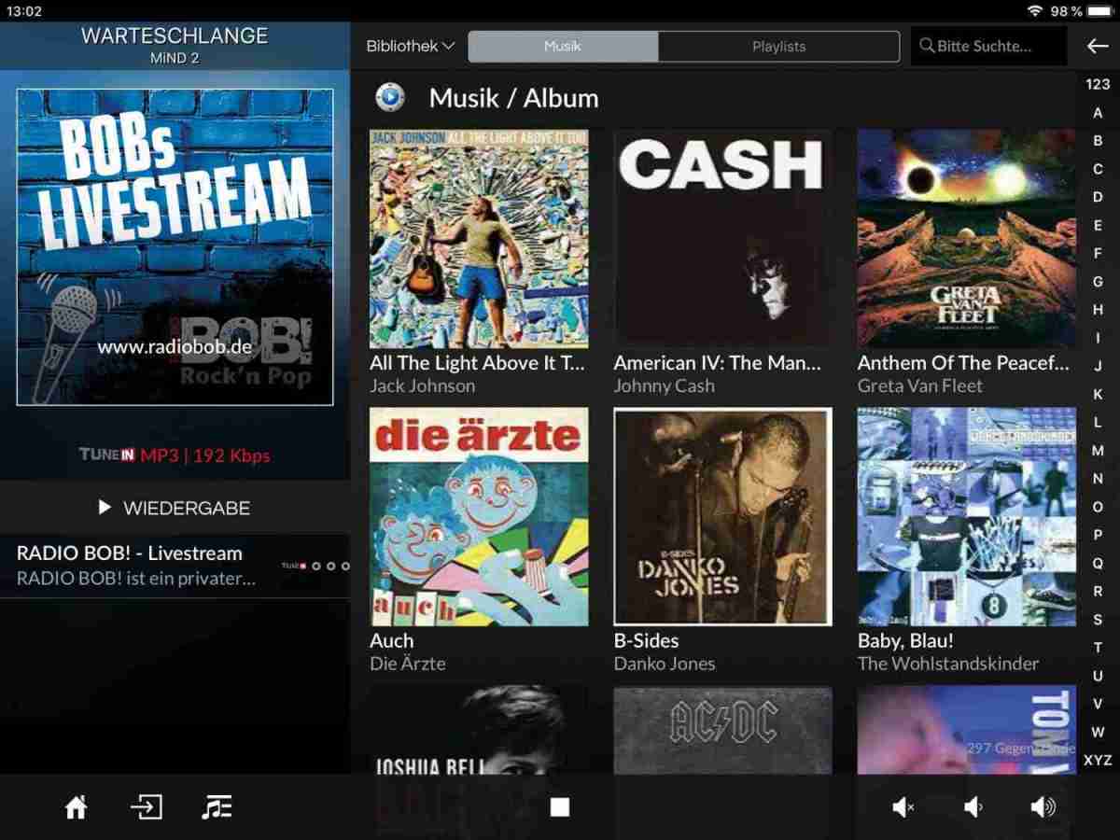Jump to letter B in index
1120x840 pixels.
[x=1098, y=141]
